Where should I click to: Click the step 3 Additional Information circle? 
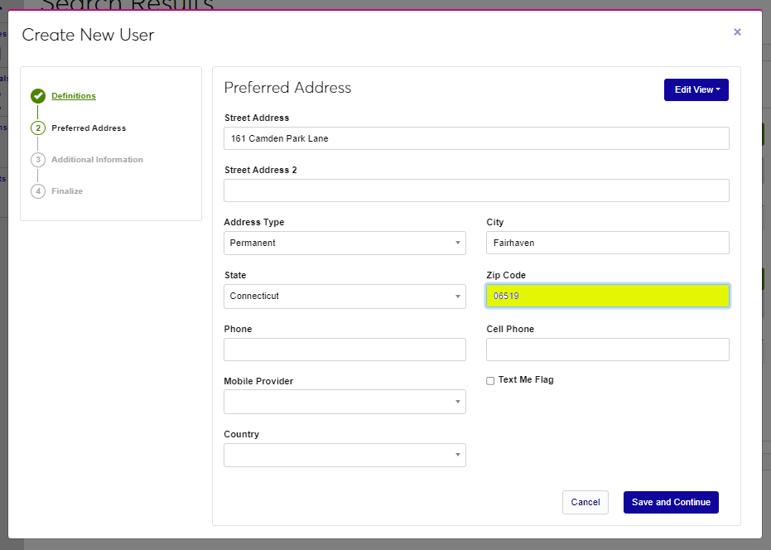[x=38, y=160]
